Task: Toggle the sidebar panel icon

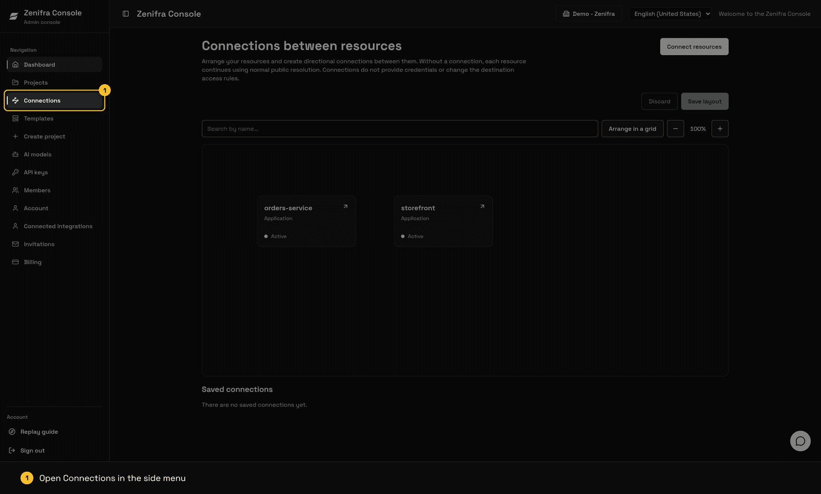Action: (x=126, y=14)
